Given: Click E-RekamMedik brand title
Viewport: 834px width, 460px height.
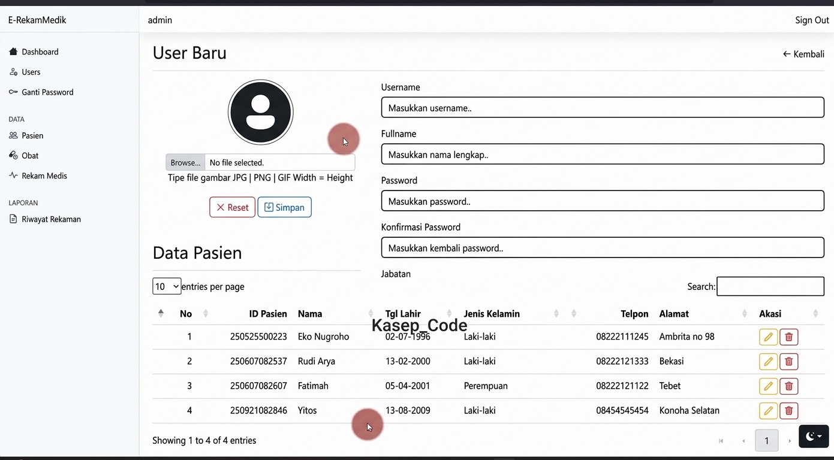Looking at the screenshot, I should tap(37, 20).
